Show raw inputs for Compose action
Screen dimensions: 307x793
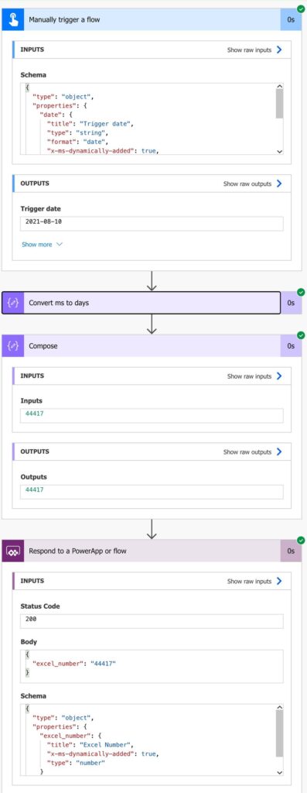(x=254, y=376)
